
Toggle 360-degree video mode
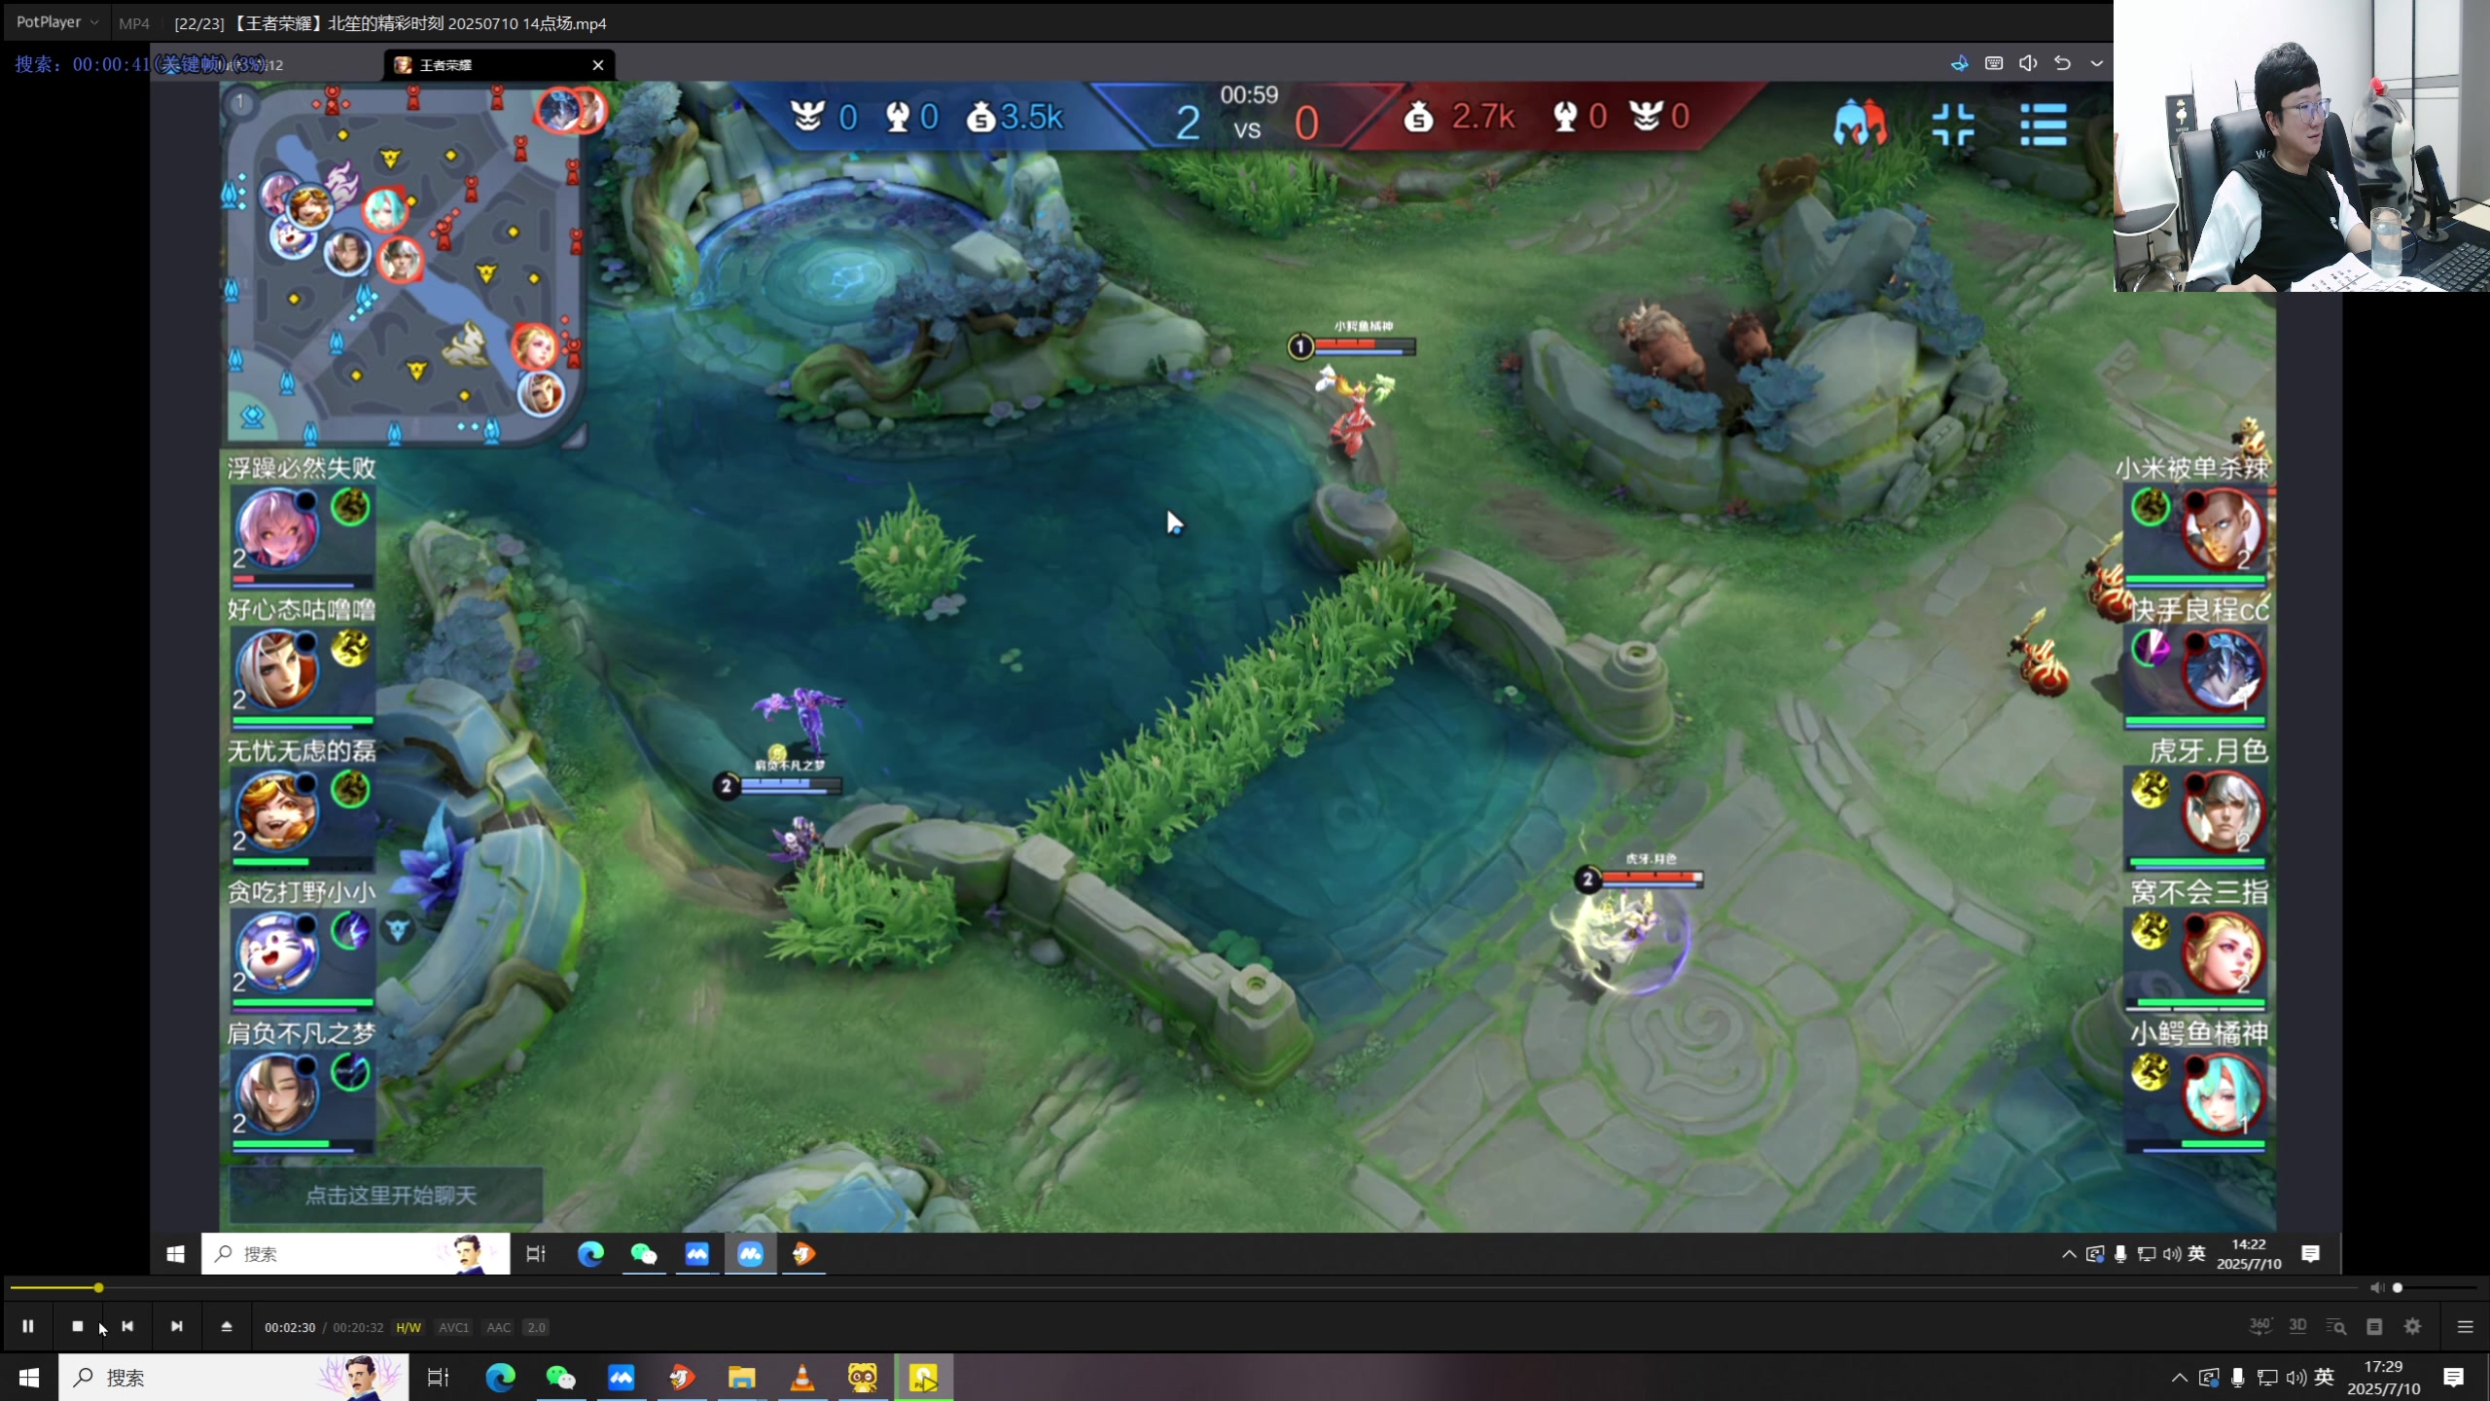click(2259, 1326)
